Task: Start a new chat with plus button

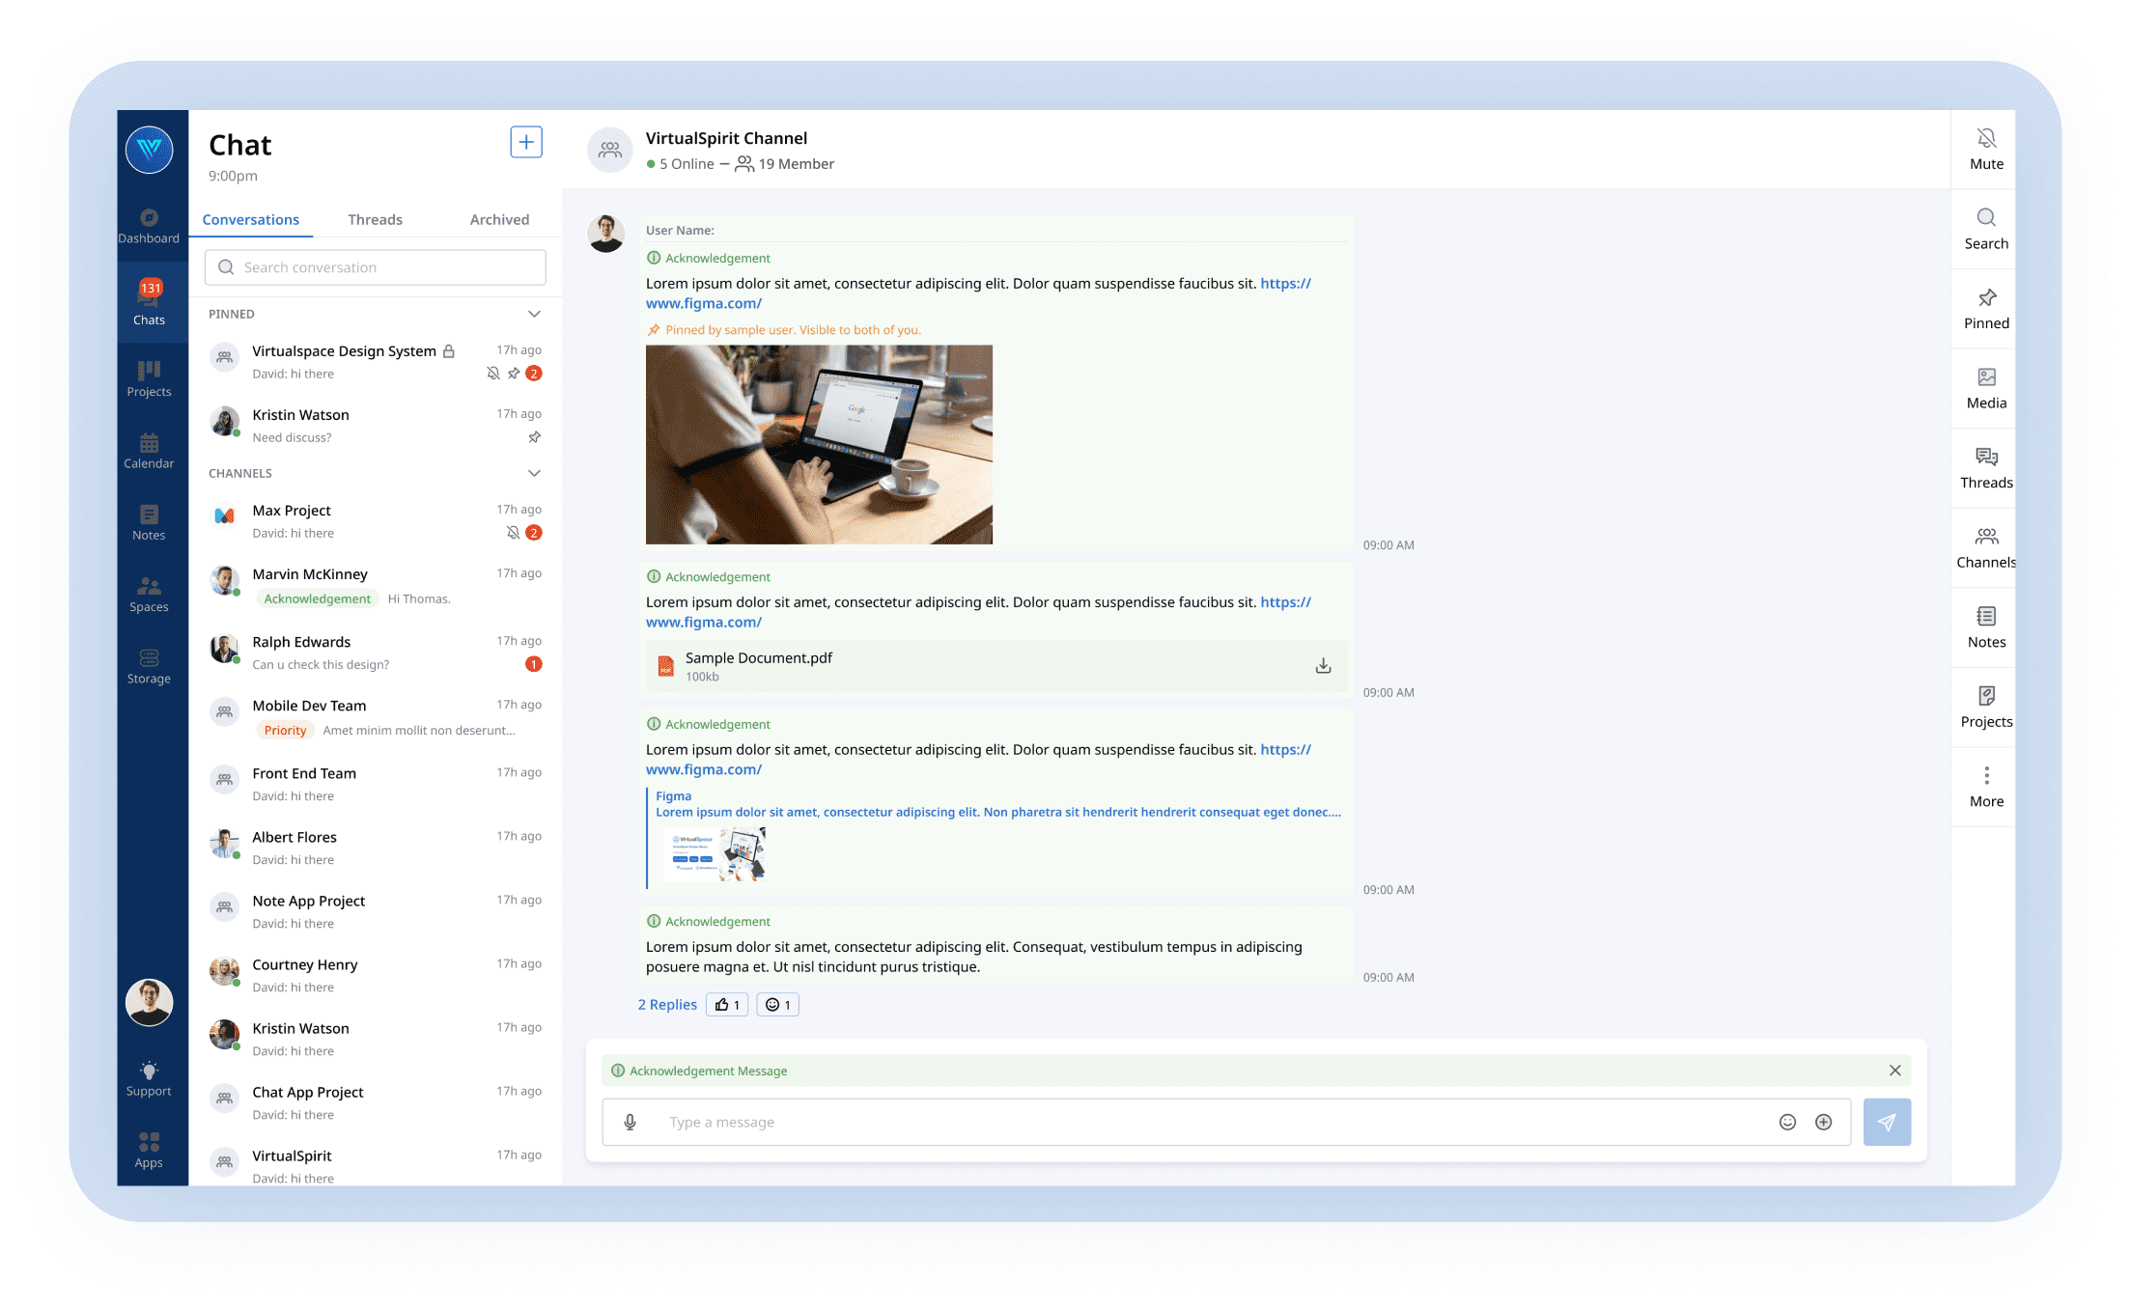Action: pos(526,142)
